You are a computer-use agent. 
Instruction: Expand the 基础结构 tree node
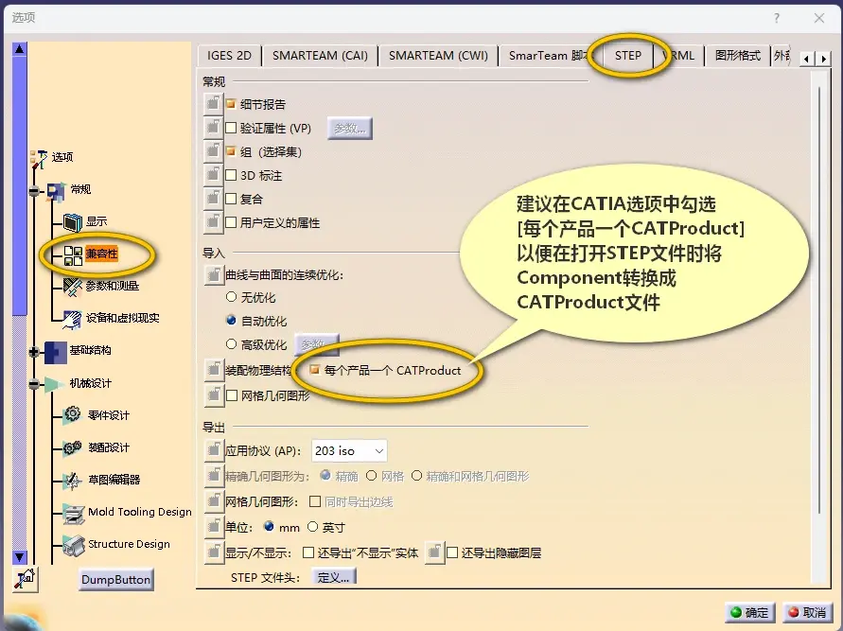point(34,352)
